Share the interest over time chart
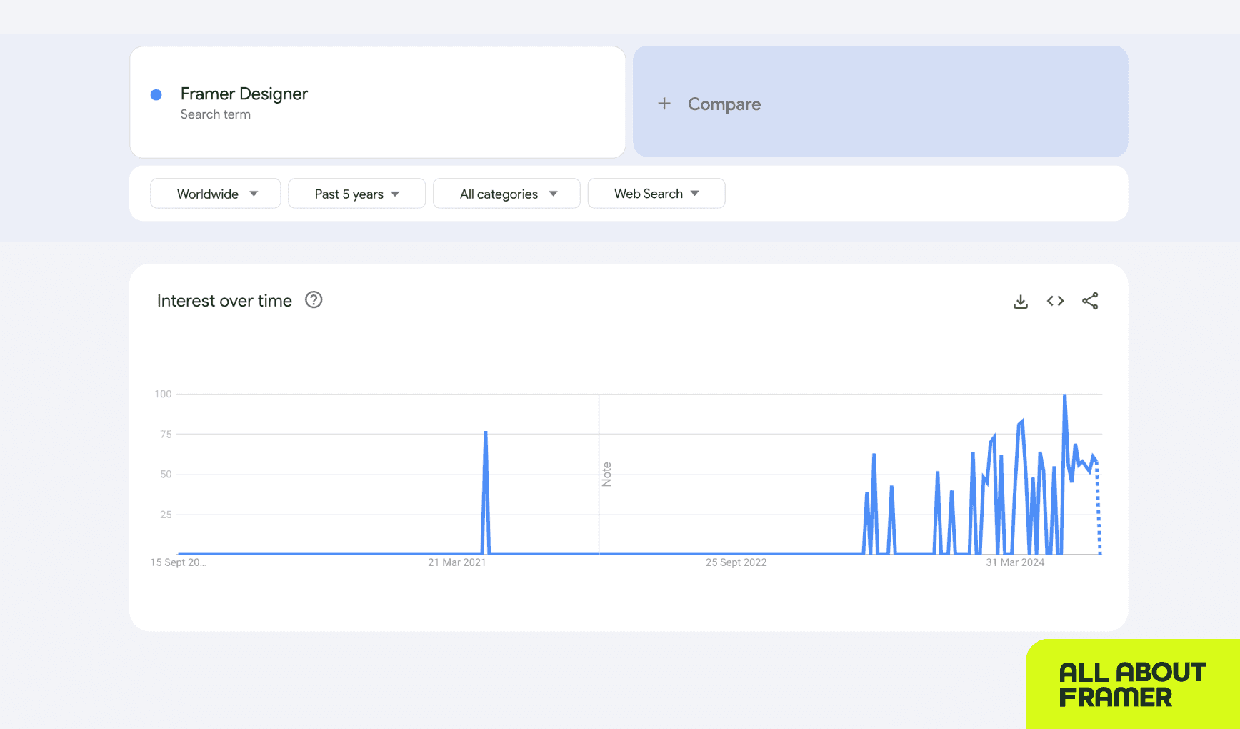This screenshot has height=729, width=1240. [x=1090, y=301]
